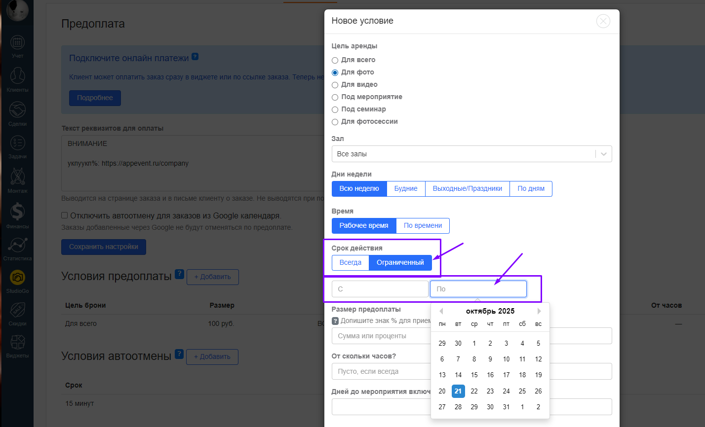Go to the Сделки handshake icon

(17, 111)
